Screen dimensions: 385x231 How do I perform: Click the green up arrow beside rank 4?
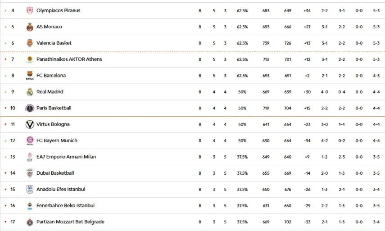coord(5,10)
